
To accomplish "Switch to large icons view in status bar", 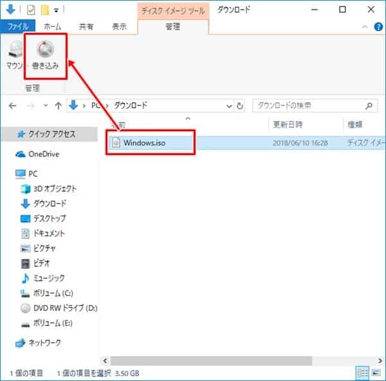I will click(375, 373).
